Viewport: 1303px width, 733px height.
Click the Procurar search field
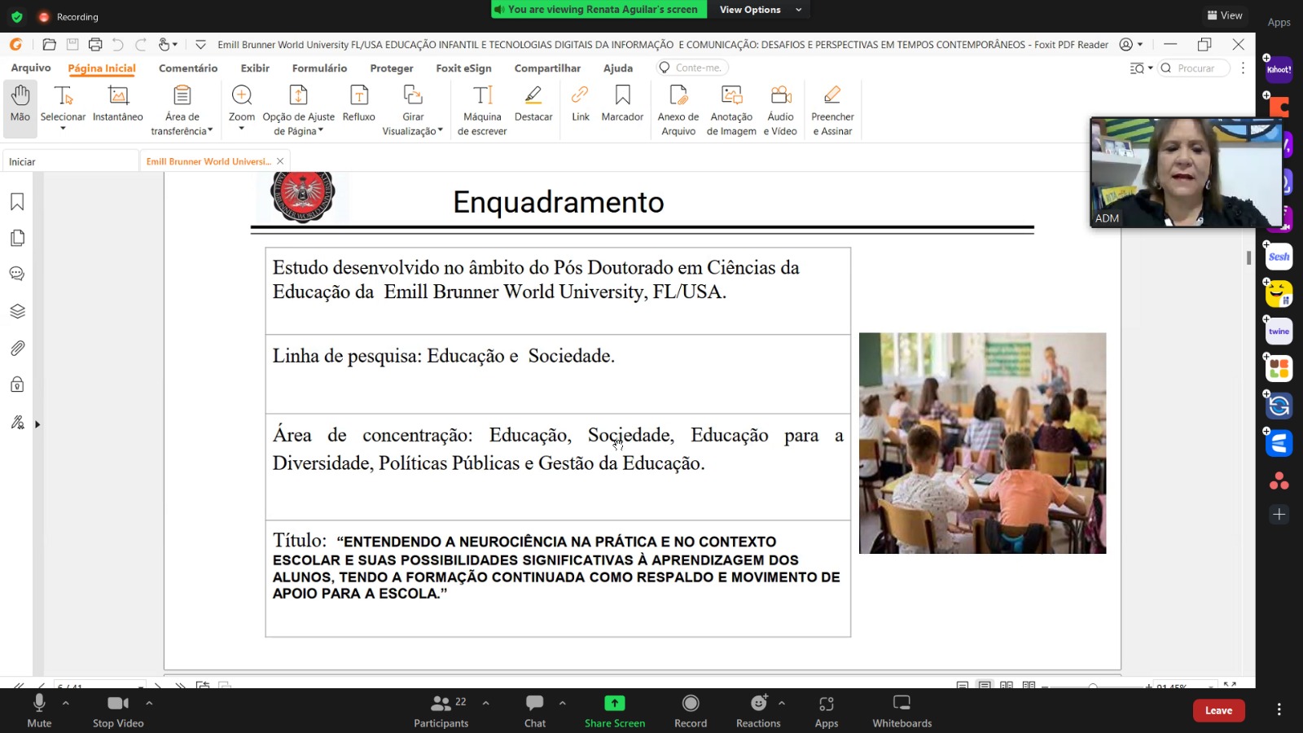pos(1196,68)
